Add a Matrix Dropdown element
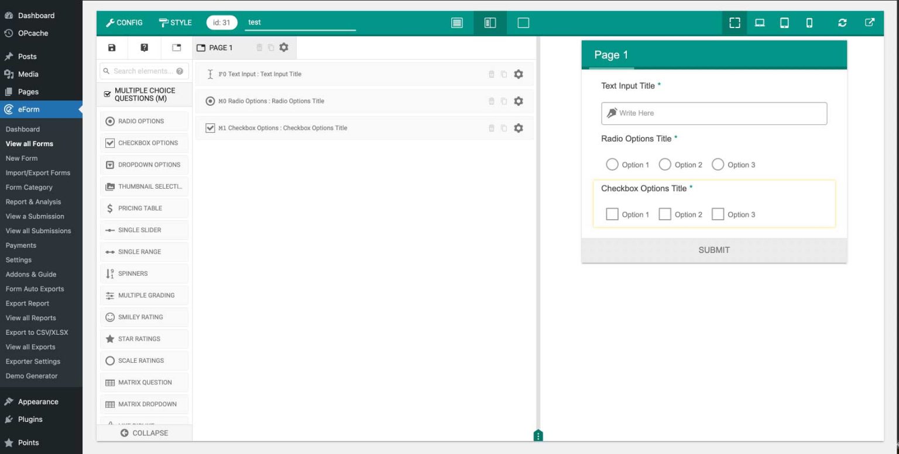The image size is (899, 454). 144,404
